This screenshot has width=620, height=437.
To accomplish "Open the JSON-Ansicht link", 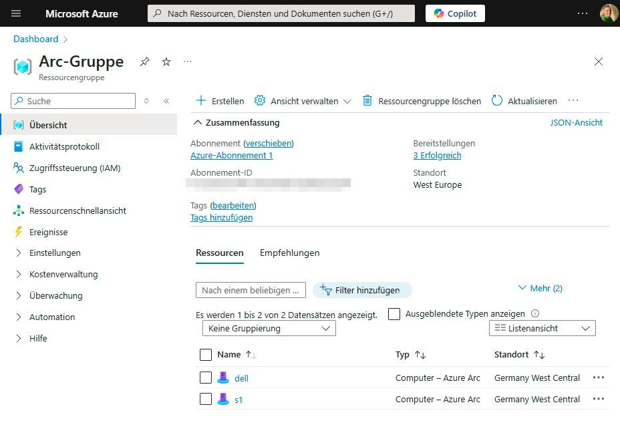I will 576,122.
